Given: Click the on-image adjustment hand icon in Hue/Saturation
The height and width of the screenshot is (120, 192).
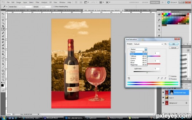Looking at the screenshot, I should point(129,78).
